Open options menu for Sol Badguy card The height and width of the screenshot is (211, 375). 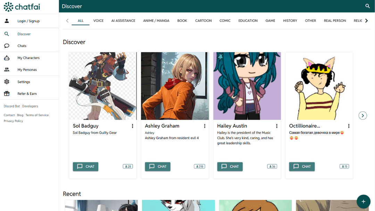point(132,126)
